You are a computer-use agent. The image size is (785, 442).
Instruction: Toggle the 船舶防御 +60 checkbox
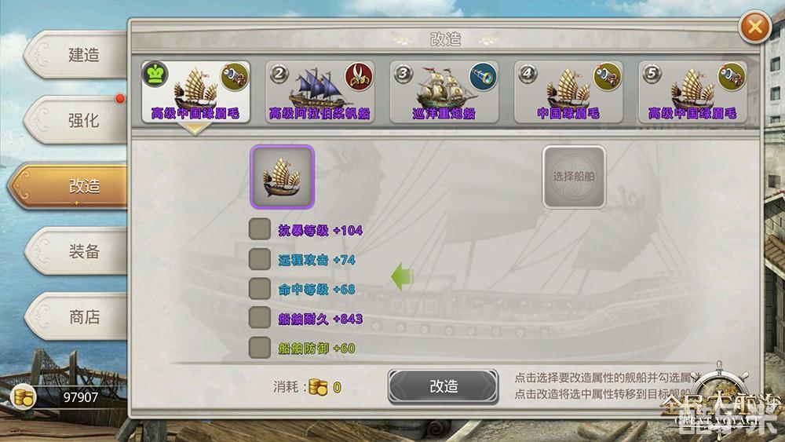point(260,347)
